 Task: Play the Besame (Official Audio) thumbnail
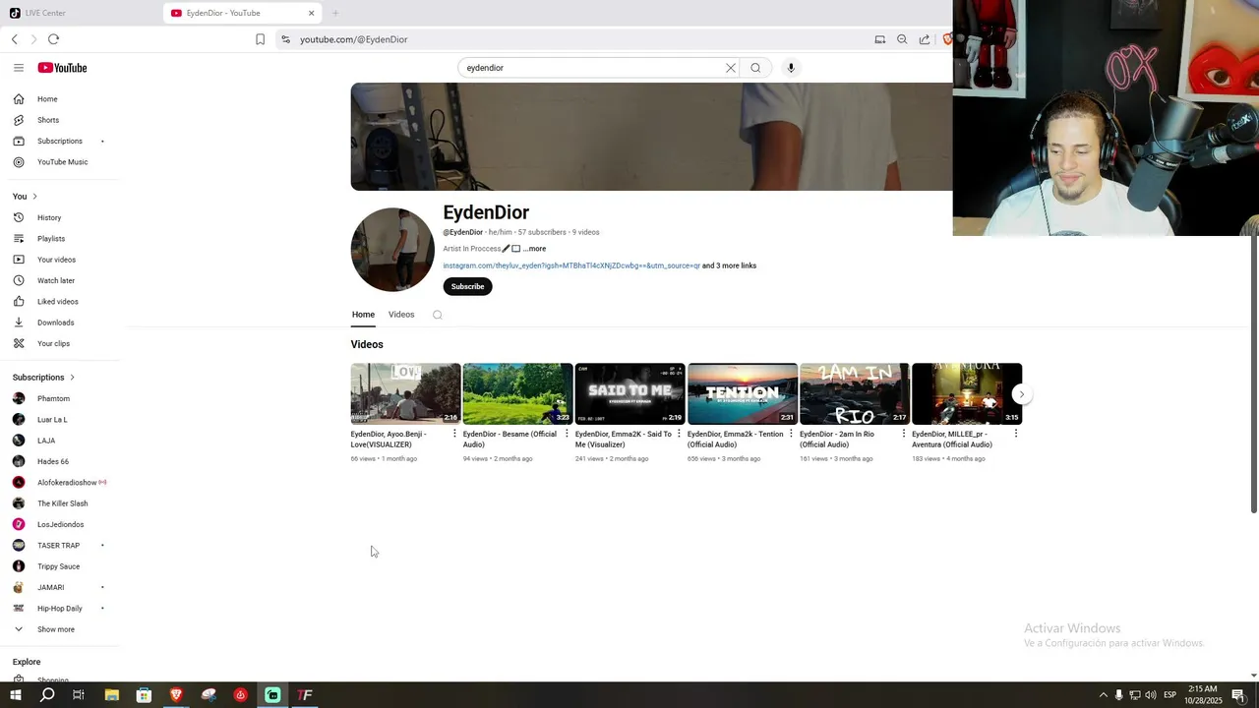coord(517,394)
